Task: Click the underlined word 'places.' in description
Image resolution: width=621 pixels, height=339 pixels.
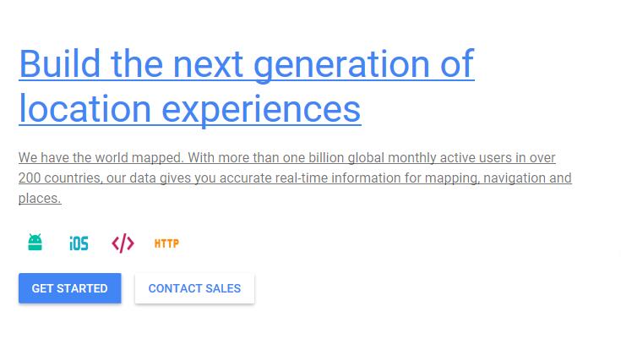Action: pos(40,199)
